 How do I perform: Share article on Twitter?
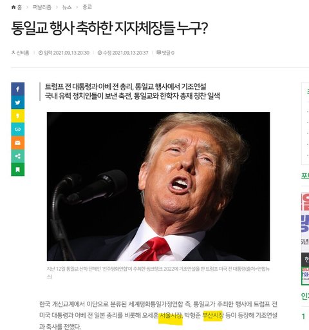[18, 102]
